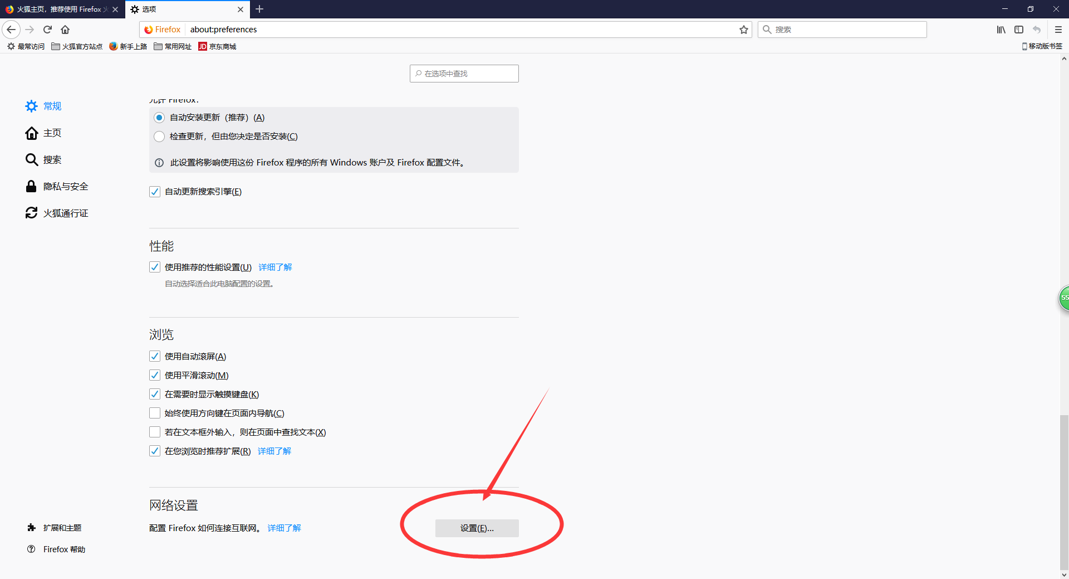This screenshot has width=1069, height=579.
Task: Open a new tab with the plus button
Action: 259,9
